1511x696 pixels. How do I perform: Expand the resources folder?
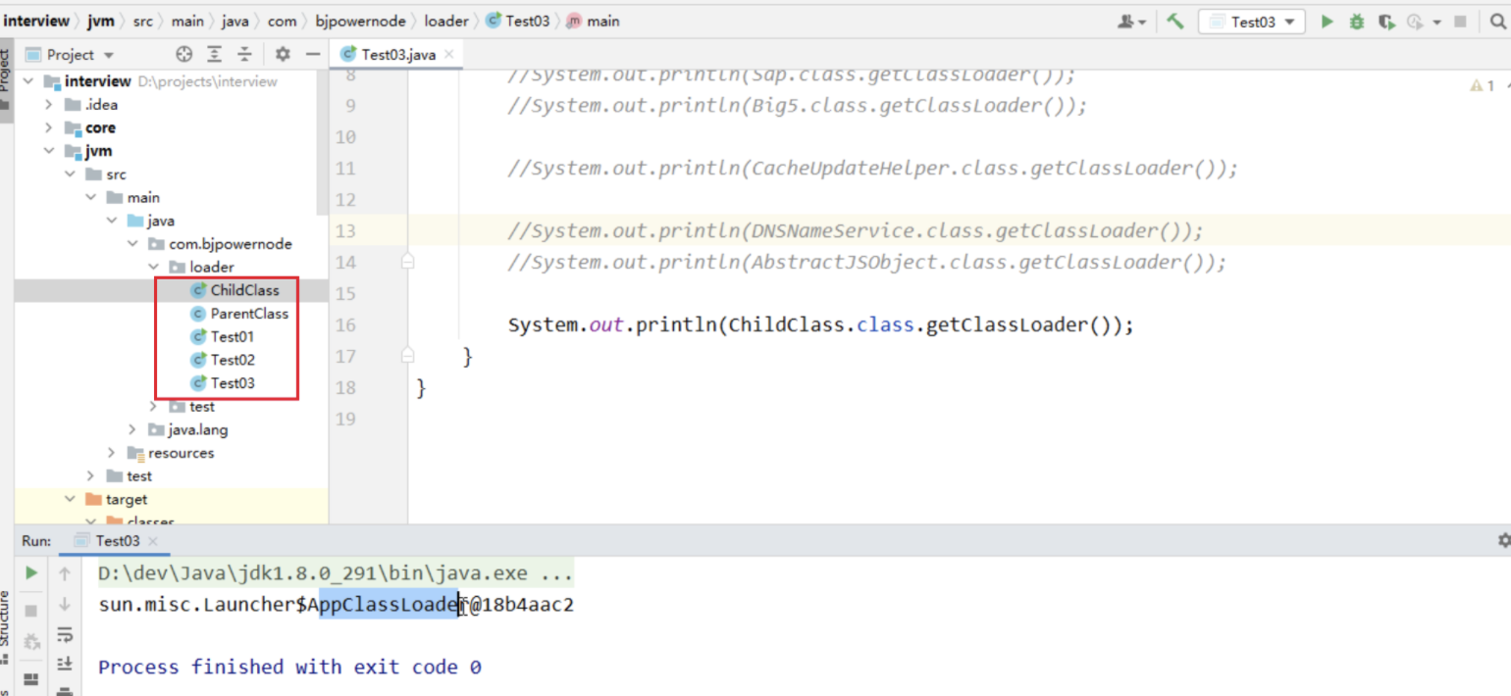pos(112,453)
